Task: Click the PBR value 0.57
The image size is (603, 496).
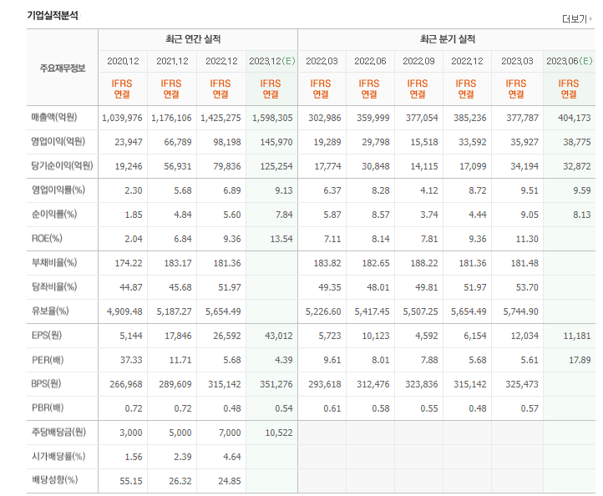Action: (x=530, y=408)
